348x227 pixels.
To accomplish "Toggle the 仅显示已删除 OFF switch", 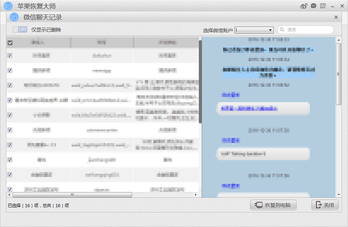I will pyautogui.click(x=20, y=30).
